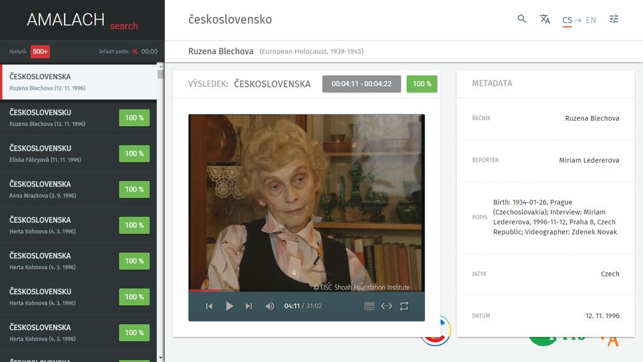Select EN target language
The image size is (643, 362).
click(x=591, y=20)
